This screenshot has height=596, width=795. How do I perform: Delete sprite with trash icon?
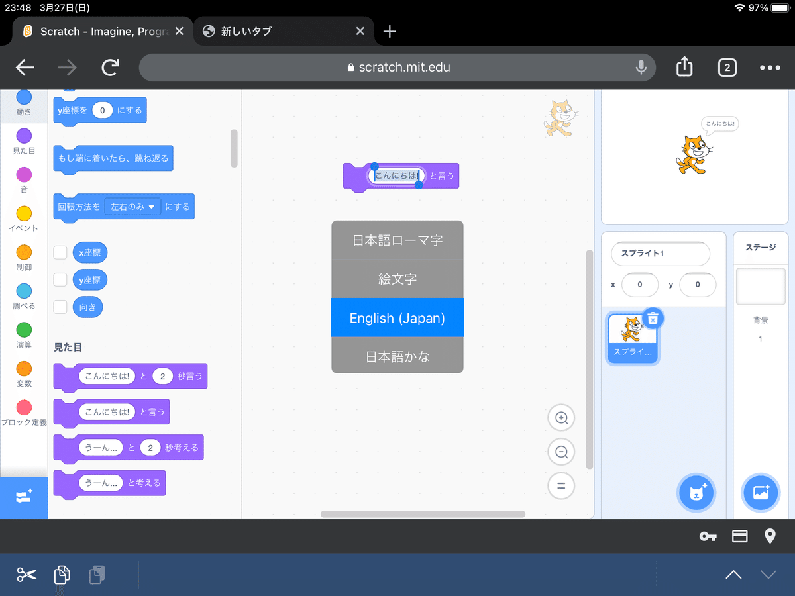(x=653, y=319)
